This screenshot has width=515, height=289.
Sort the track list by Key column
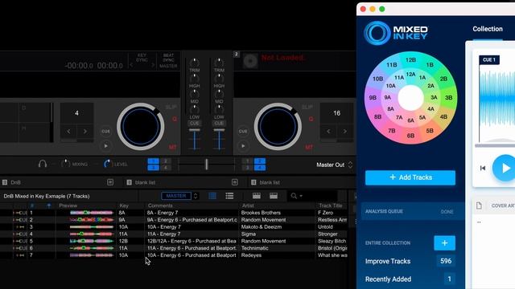[124, 206]
